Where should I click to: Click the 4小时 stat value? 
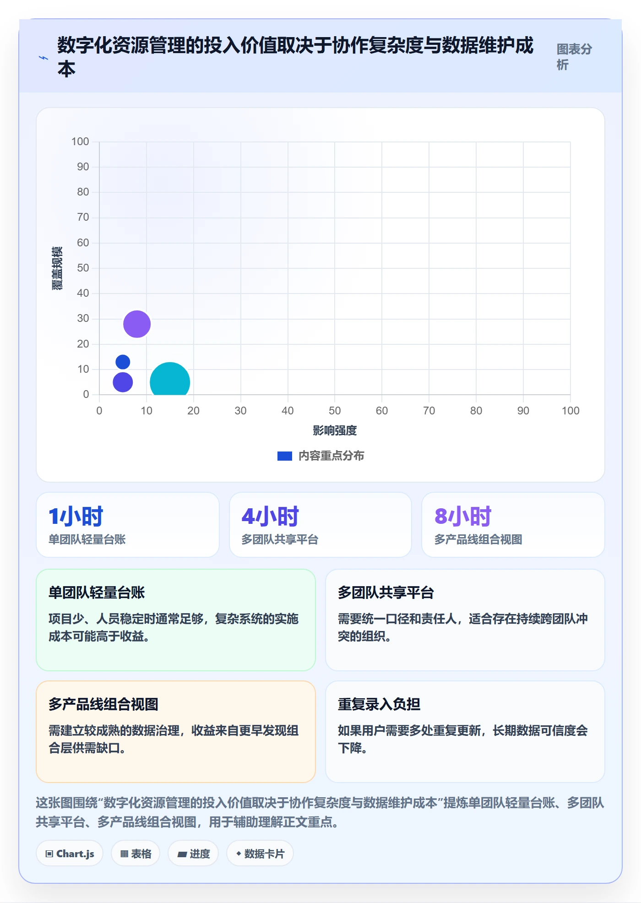click(x=270, y=517)
